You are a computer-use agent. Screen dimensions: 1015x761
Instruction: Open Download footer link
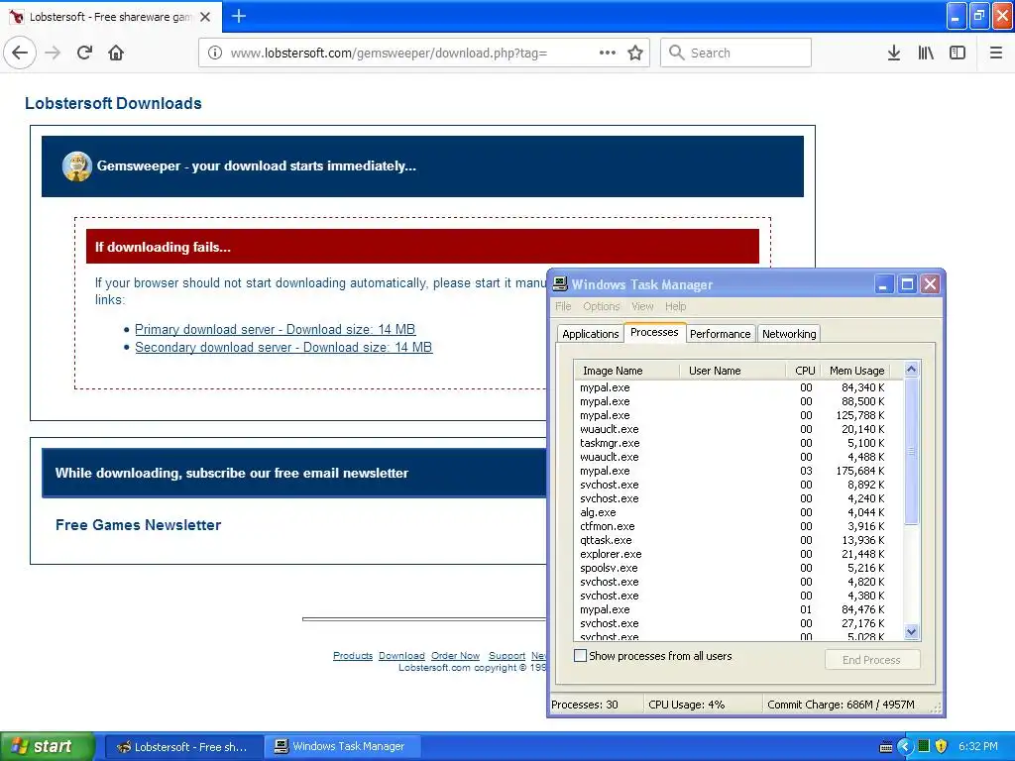pos(402,656)
